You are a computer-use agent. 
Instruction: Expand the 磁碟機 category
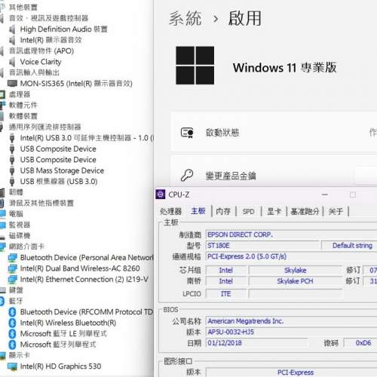(x=20, y=236)
